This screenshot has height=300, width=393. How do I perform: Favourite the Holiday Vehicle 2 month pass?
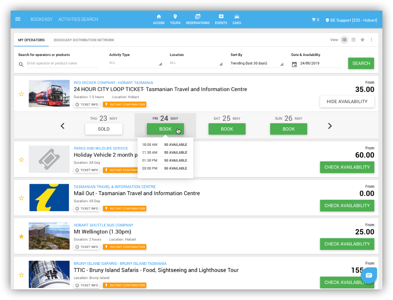tap(22, 160)
